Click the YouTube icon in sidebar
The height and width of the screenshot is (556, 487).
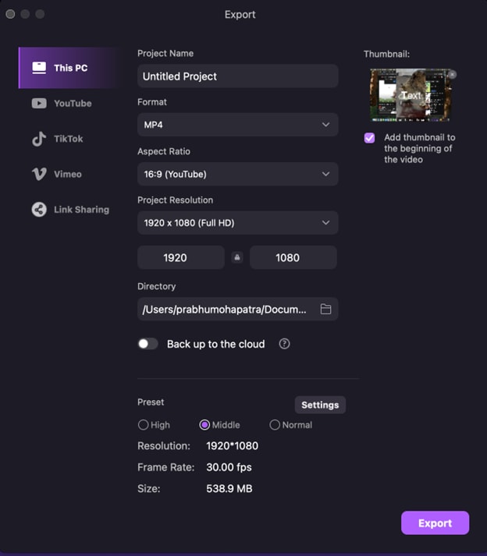(x=39, y=103)
